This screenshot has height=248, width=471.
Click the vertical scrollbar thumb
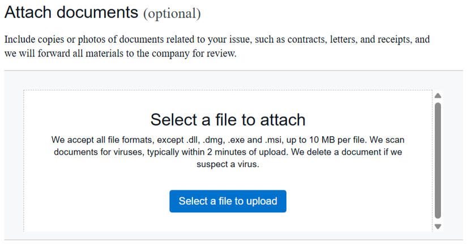click(438, 160)
